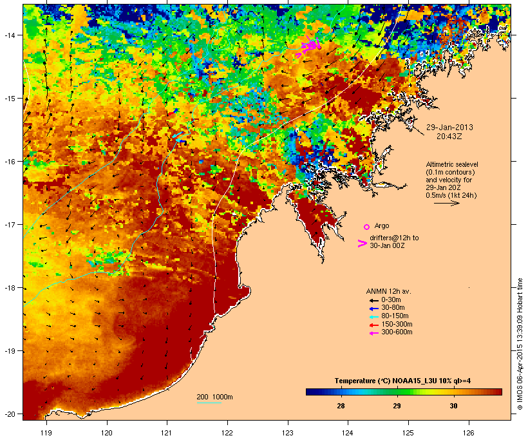This screenshot has width=528, height=438.
Task: Click the '200 1000m' isobath label
Action: (214, 397)
